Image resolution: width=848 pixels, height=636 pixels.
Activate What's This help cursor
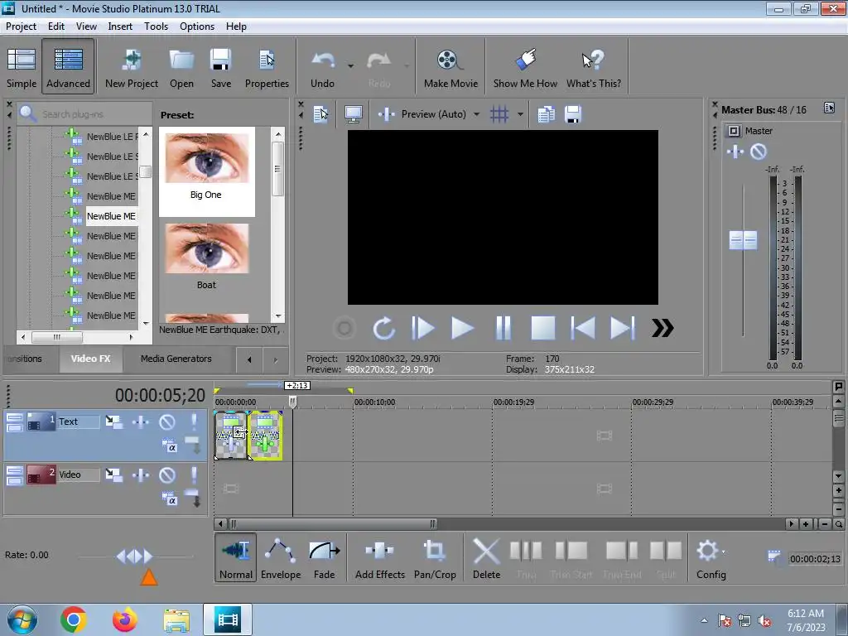click(593, 67)
